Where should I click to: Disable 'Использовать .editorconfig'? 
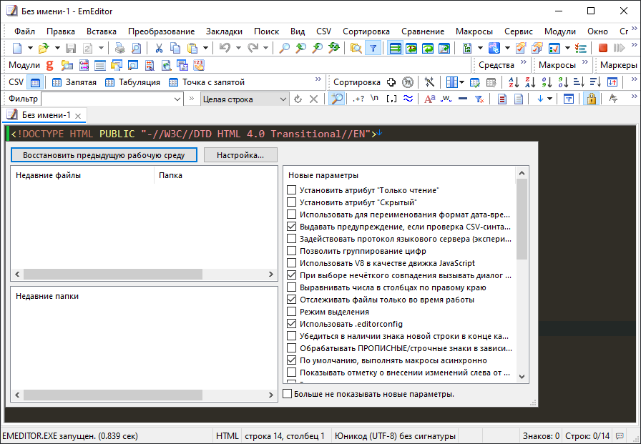(292, 324)
